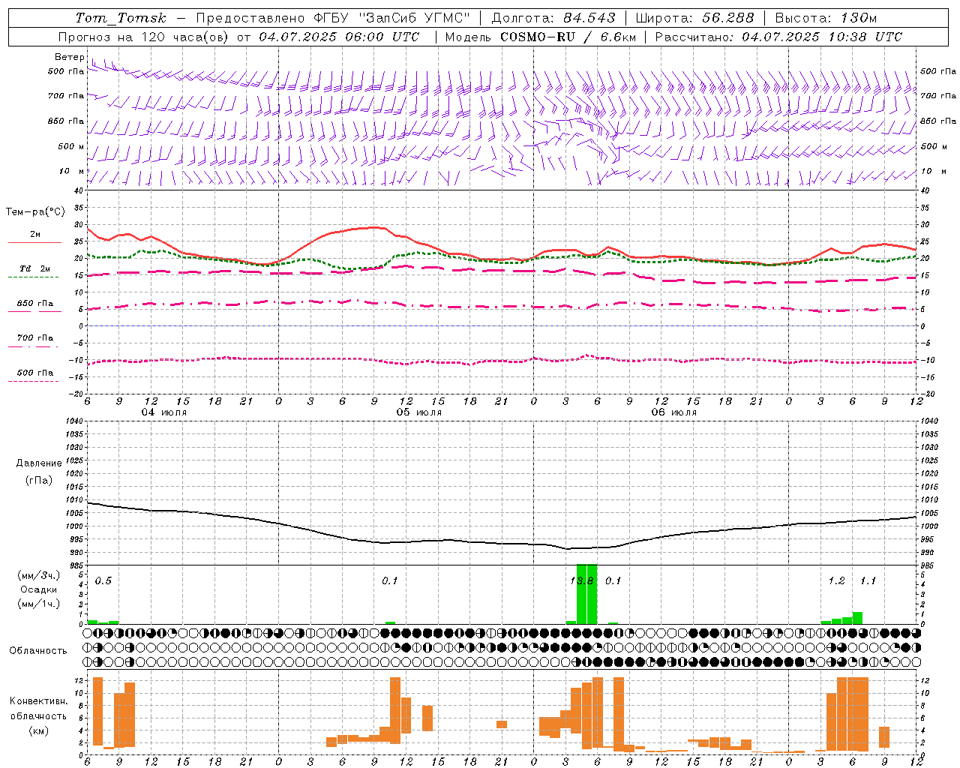Click the (мм/1ч.) units label
Screen dimensions: 960x768
(39, 604)
